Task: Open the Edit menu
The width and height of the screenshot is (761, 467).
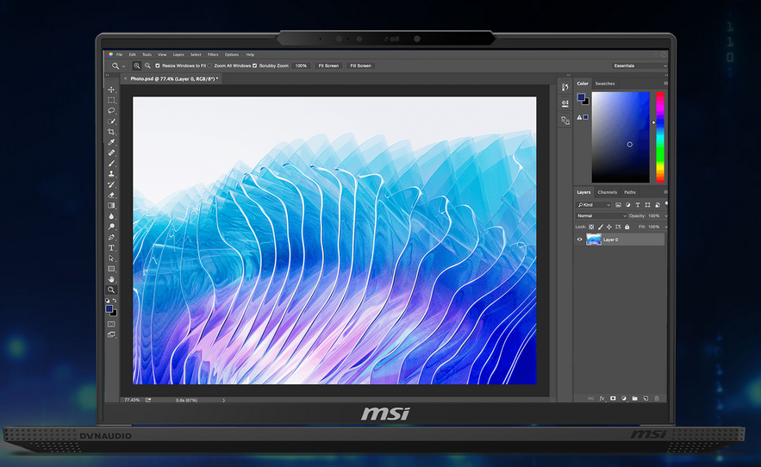Action: tap(133, 55)
